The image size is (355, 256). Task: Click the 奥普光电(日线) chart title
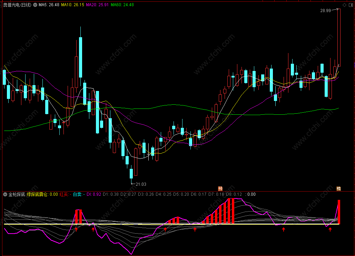(17, 5)
